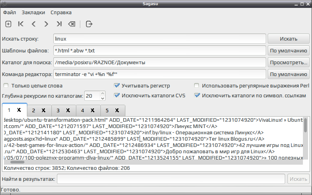Click the recursion depth field showing 20
Viewport: 312px width, 195px height.
click(92, 96)
